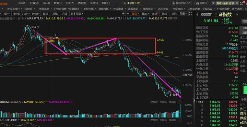The height and width of the screenshot is (127, 247).
Task: Dismiss the new messages notification
Action: click(237, 3)
